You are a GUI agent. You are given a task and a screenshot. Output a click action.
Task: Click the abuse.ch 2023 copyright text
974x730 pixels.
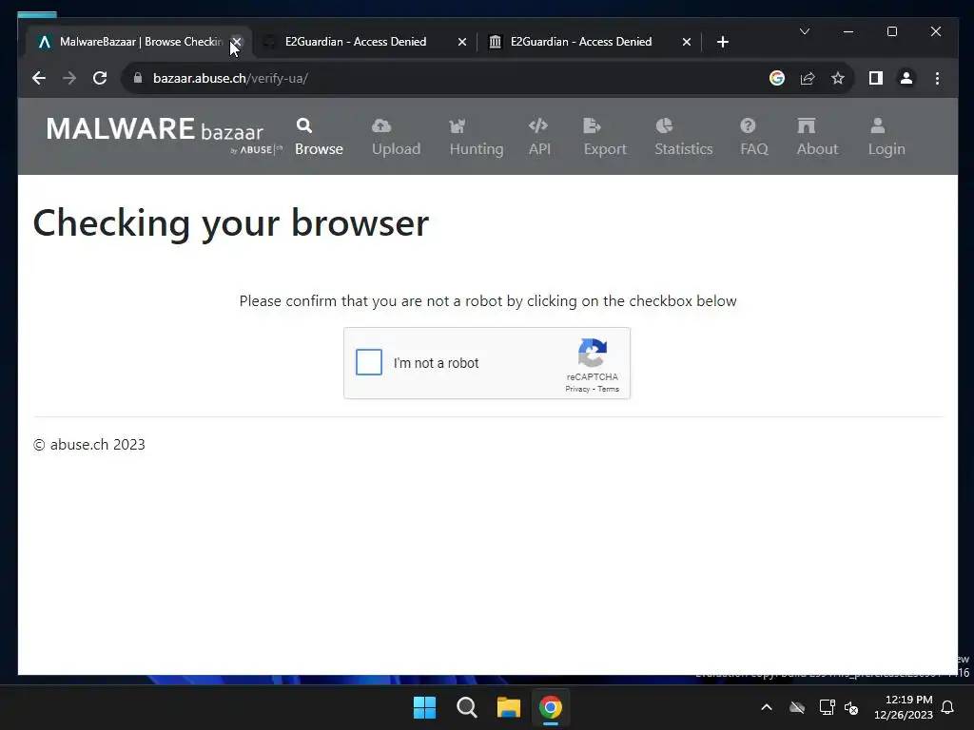(x=88, y=445)
